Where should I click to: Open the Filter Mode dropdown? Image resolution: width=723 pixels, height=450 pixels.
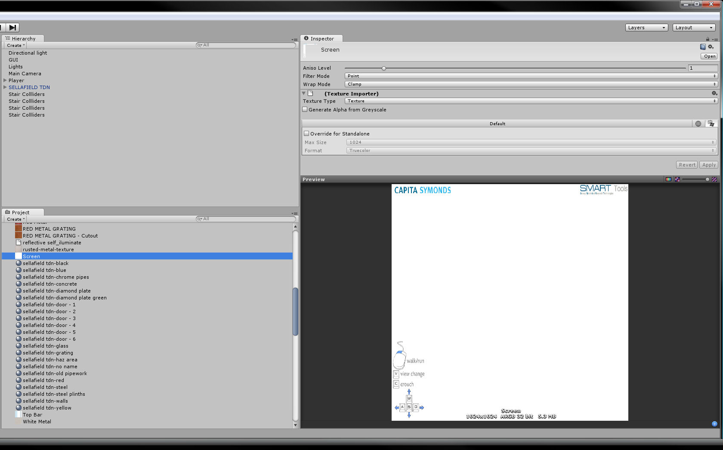click(530, 76)
